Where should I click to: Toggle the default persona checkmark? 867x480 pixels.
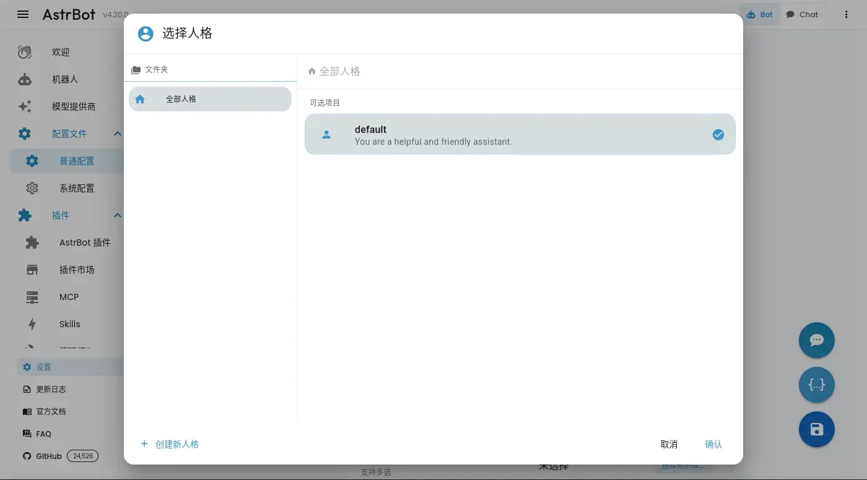click(718, 135)
